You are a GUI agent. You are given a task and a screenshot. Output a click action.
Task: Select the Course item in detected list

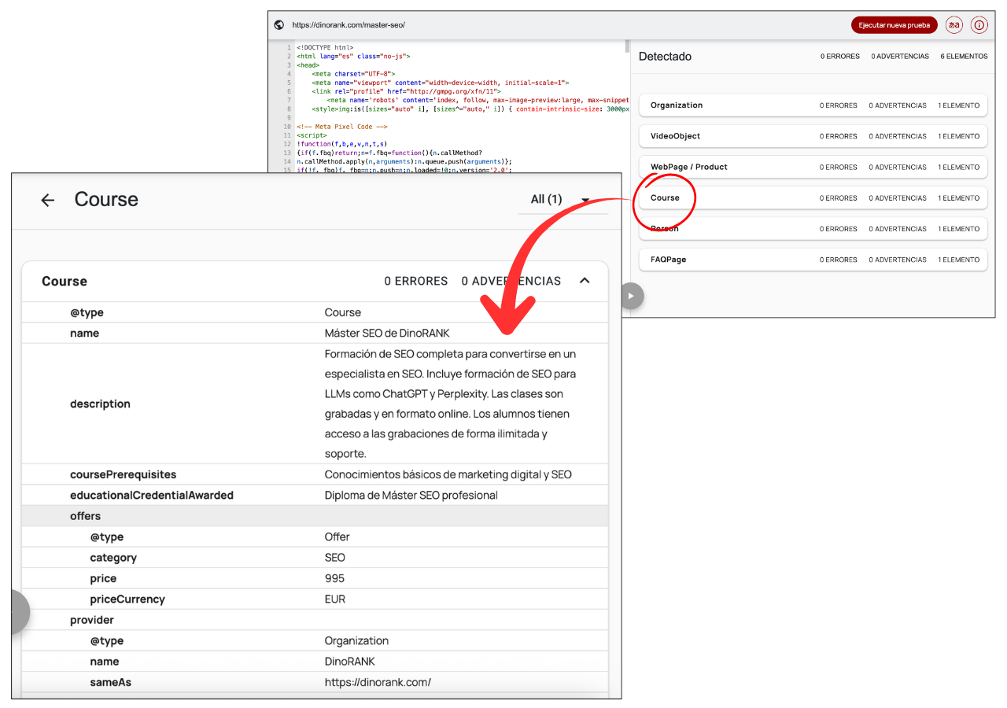(x=812, y=198)
